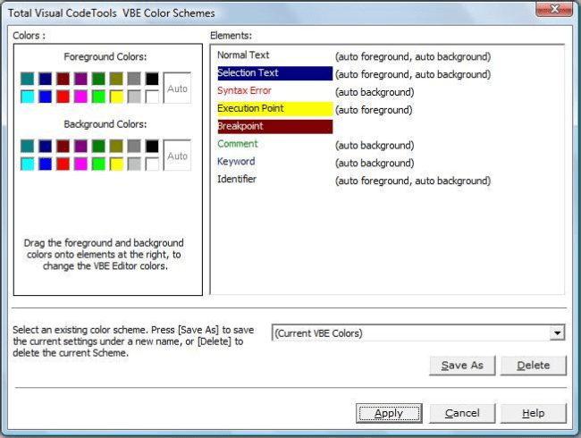Pick the lime green background color swatch
Image resolution: width=581 pixels, height=438 pixels.
pyautogui.click(x=98, y=164)
